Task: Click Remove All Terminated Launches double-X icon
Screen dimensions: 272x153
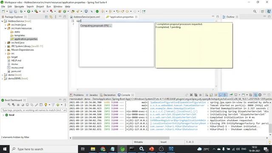Action: tap(195, 95)
